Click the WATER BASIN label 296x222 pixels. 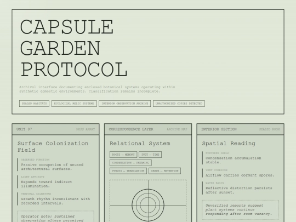tap(215, 183)
